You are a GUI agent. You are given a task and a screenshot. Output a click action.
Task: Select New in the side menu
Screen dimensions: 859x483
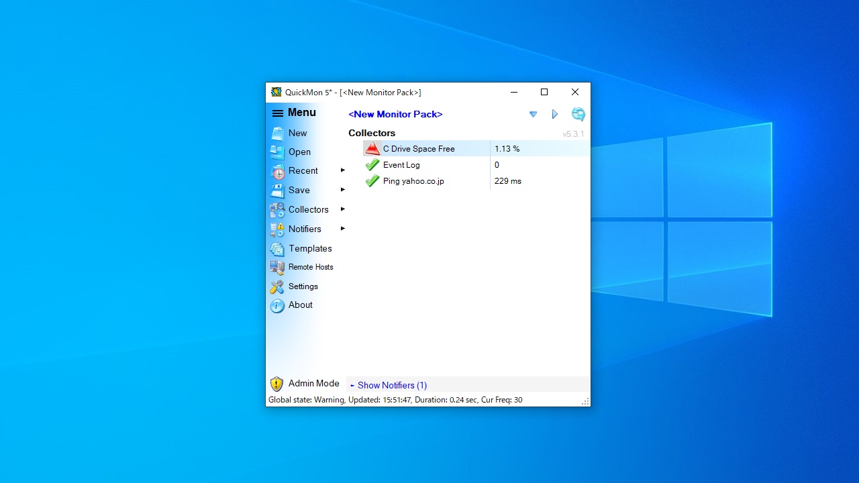coord(297,133)
